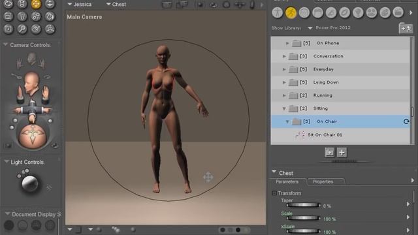Select the Morphing tool

pyautogui.click(x=36, y=29)
